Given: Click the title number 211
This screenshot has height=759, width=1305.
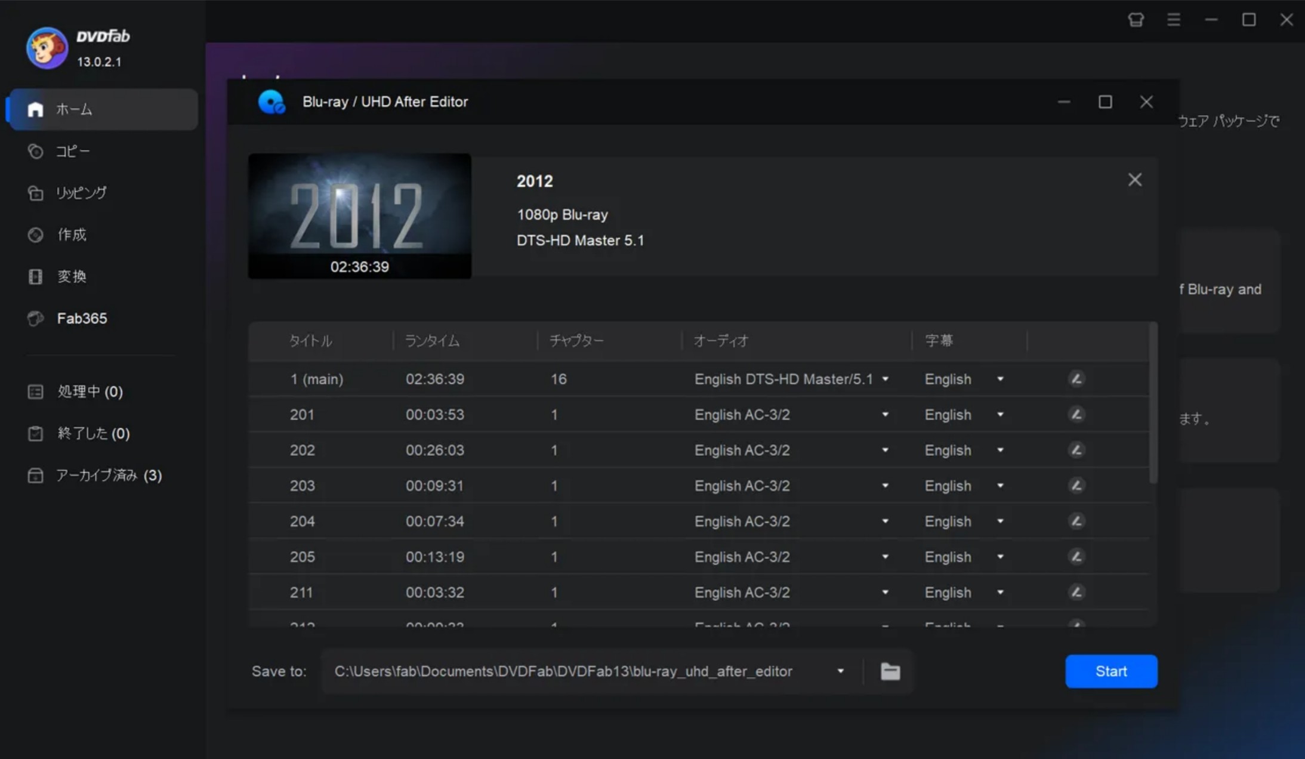Looking at the screenshot, I should [x=301, y=592].
